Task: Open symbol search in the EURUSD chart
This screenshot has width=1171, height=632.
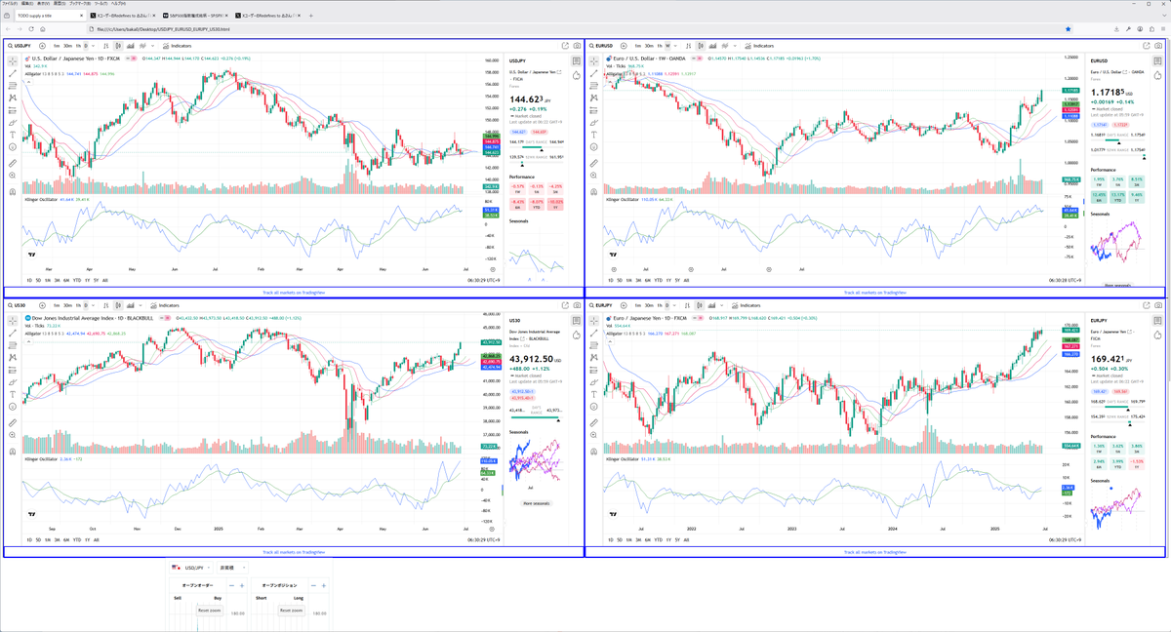Action: click(x=601, y=46)
